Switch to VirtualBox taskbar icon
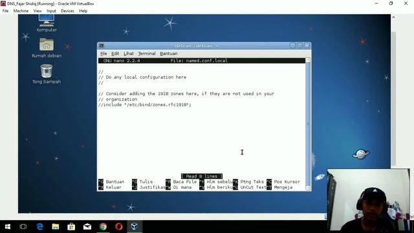 (135, 227)
